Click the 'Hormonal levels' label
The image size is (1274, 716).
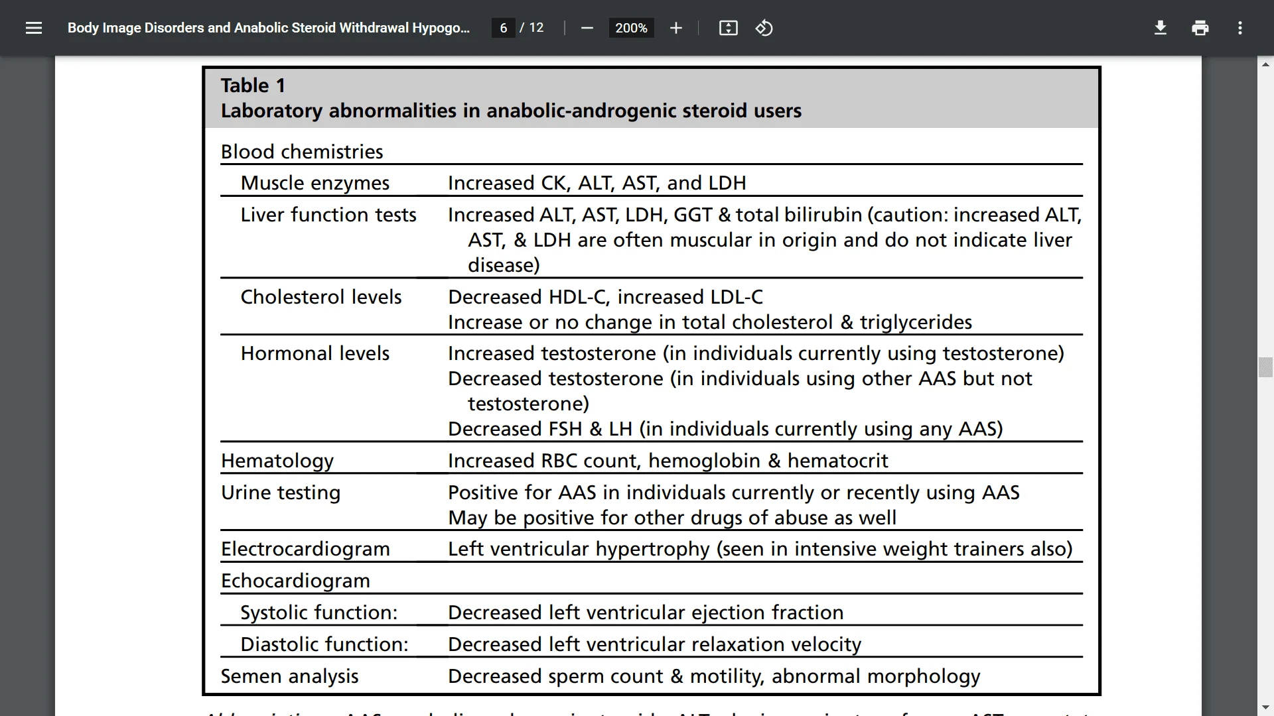point(315,353)
